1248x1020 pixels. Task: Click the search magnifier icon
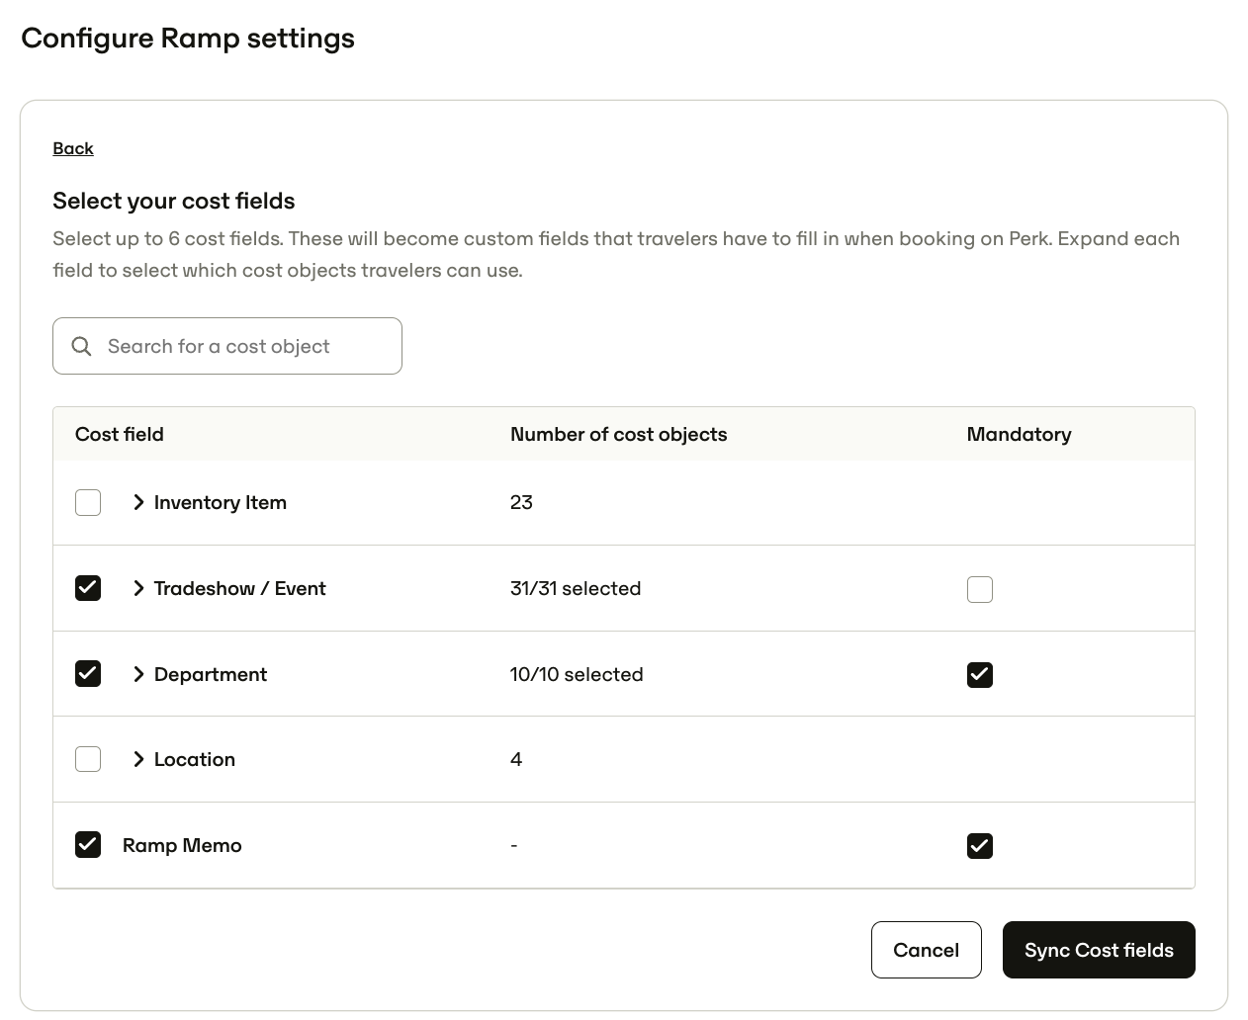click(x=82, y=346)
